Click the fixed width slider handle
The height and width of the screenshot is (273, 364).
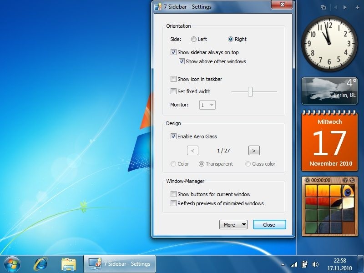[250, 92]
